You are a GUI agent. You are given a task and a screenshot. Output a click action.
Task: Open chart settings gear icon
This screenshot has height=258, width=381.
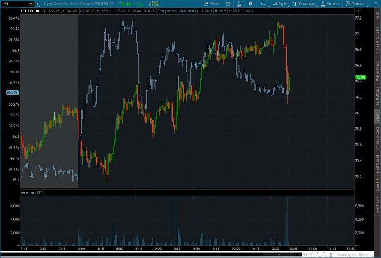coord(251,4)
